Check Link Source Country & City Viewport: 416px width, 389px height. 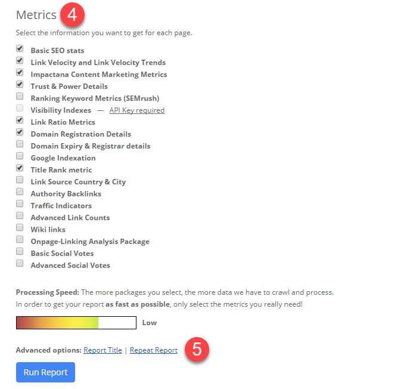click(x=20, y=180)
